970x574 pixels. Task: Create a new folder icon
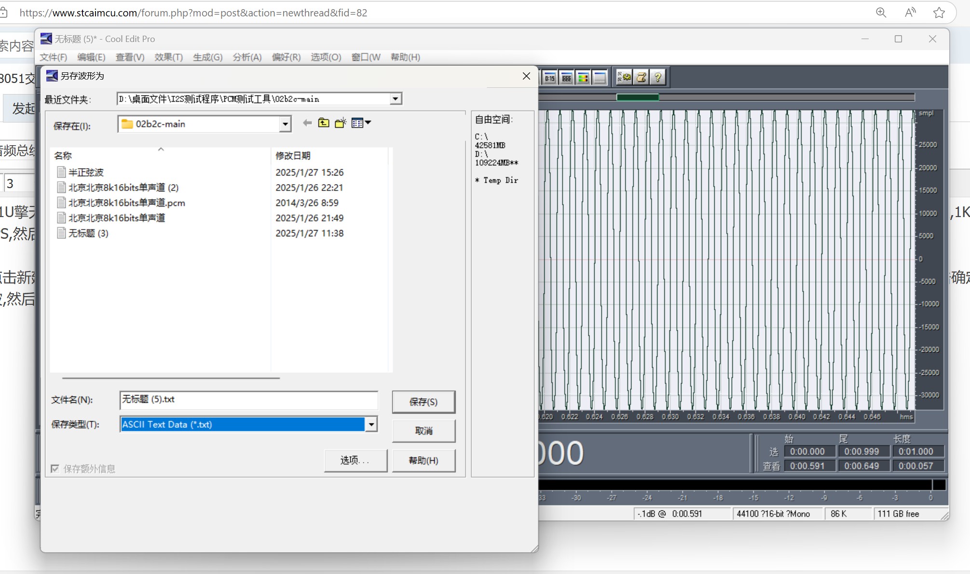341,123
